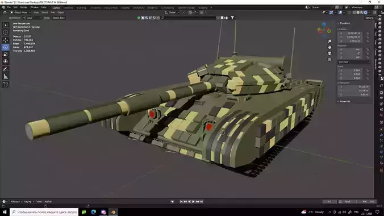The image size is (384, 216).
Task: Open the Render menu
Action: 24,7
